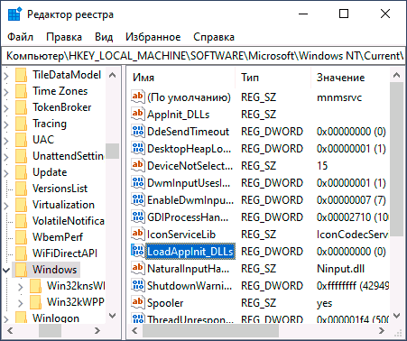Click the mnmsrvc value data
This screenshot has height=341, width=407.
pos(339,97)
